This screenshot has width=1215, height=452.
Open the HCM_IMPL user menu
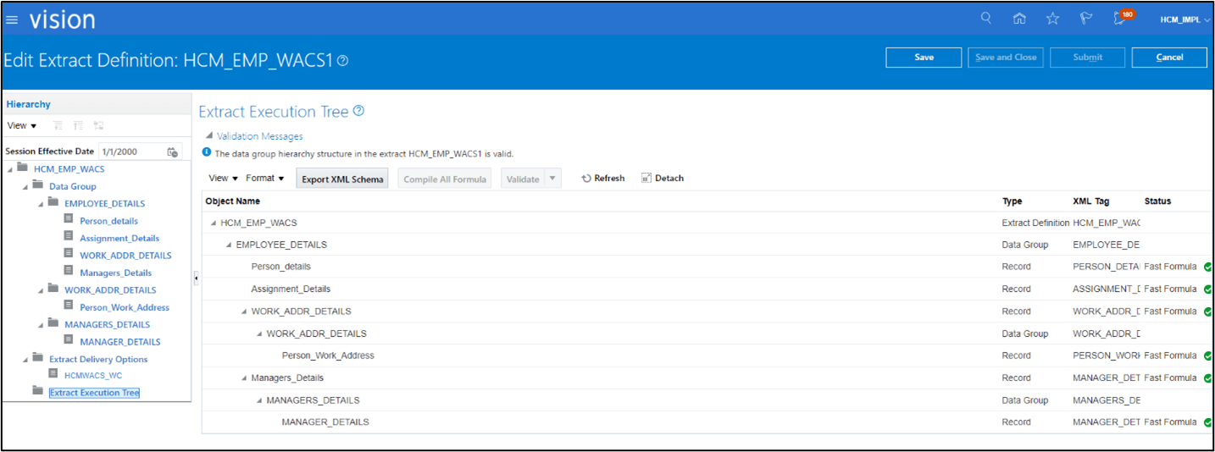click(x=1184, y=19)
